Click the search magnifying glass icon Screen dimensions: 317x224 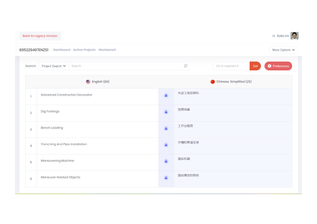185,66
